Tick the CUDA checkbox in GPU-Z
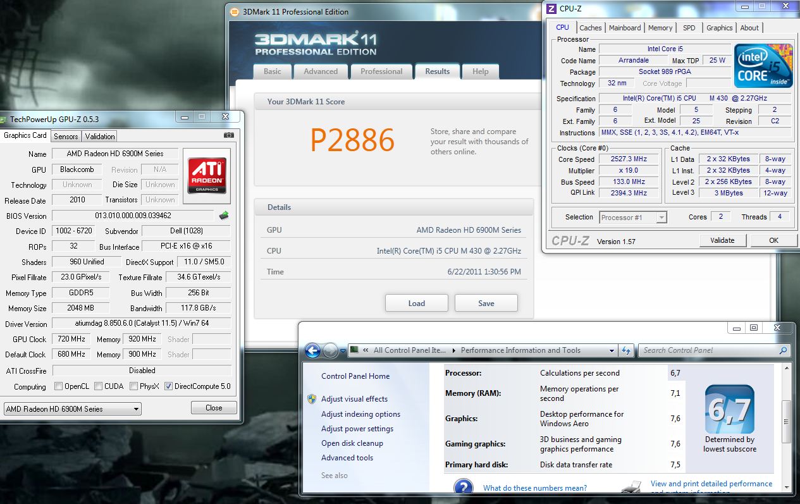Screen dimensions: 800x504 pyautogui.click(x=99, y=386)
